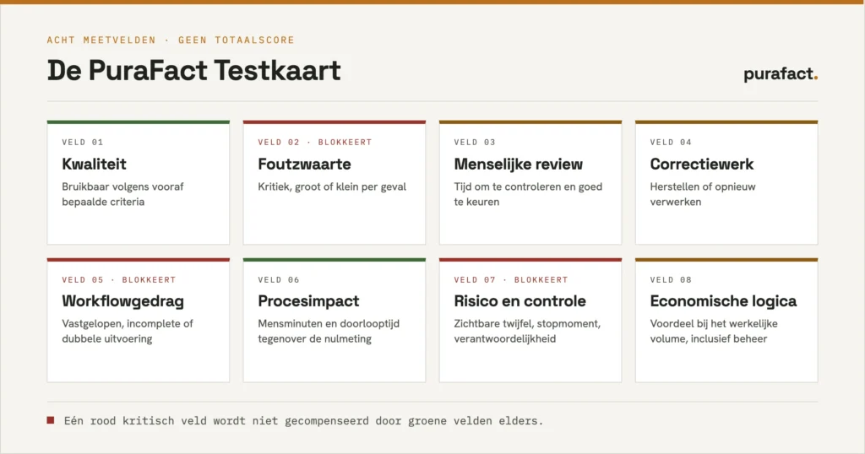Click 'VELD 05 · BLOKKEERT' label
Image resolution: width=865 pixels, height=454 pixels.
(118, 280)
